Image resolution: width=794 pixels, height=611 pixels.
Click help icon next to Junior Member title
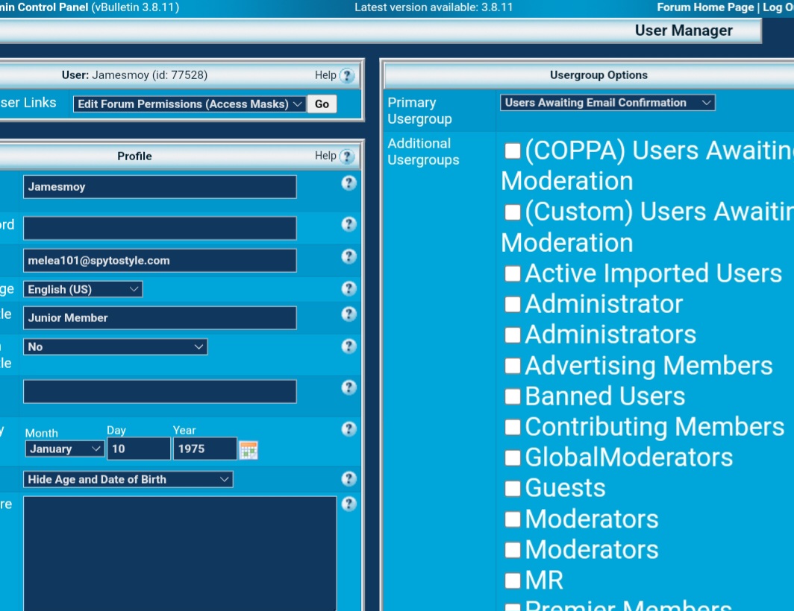pos(348,314)
